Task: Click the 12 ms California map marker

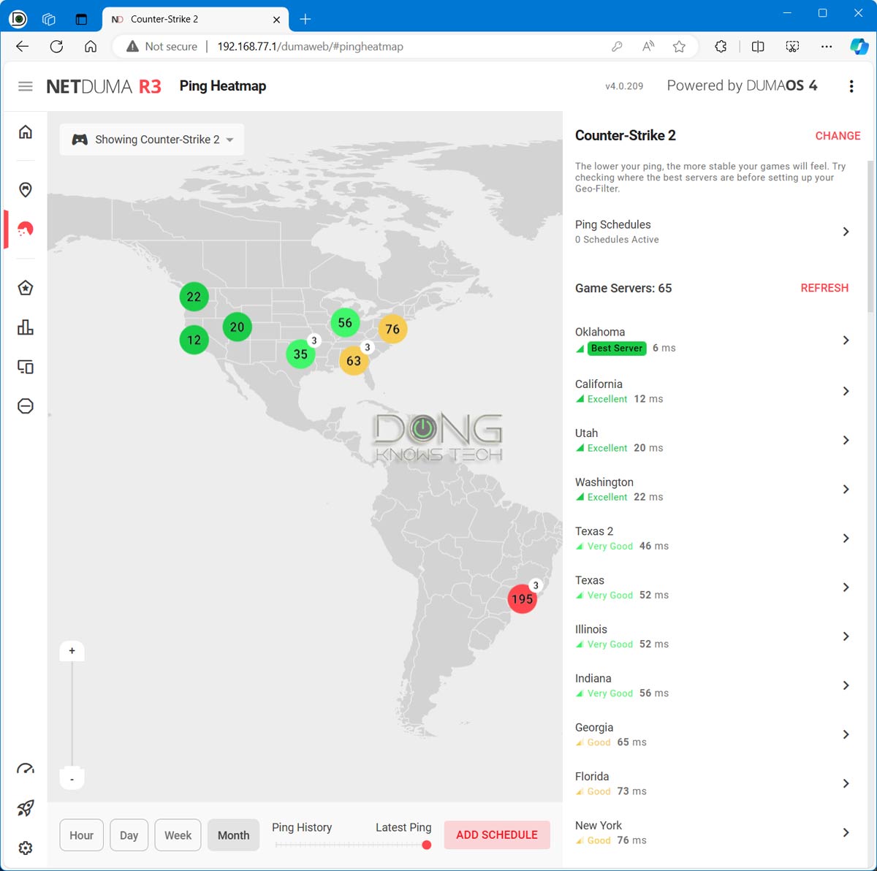Action: (194, 340)
